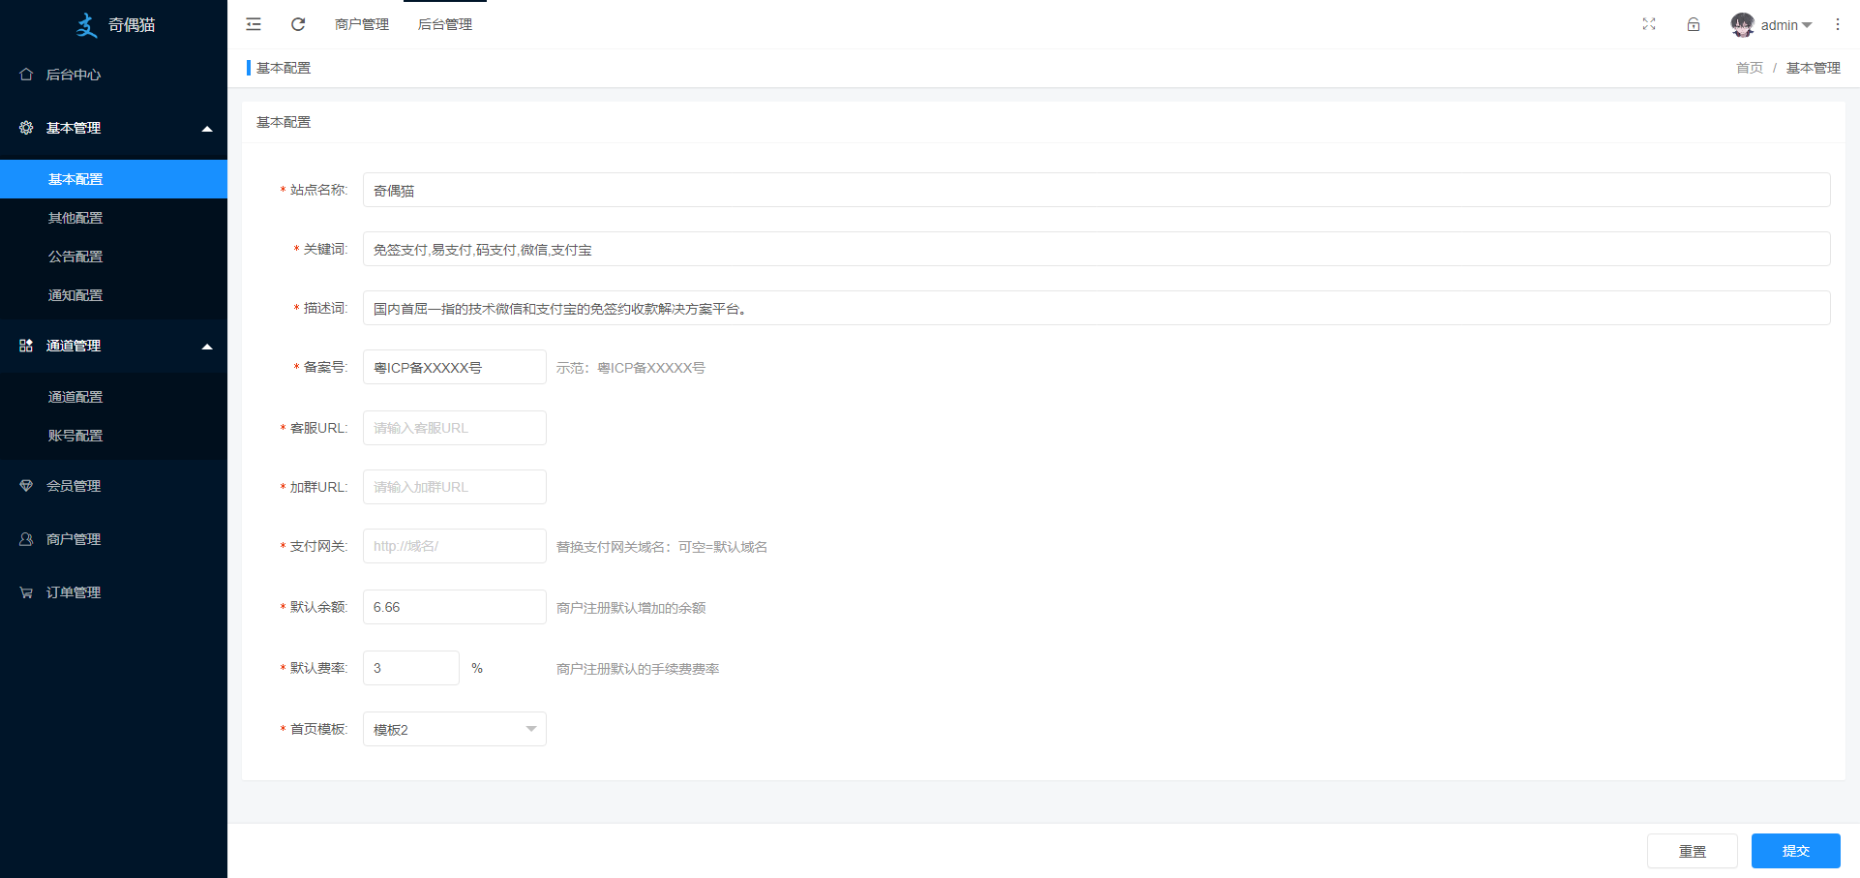The image size is (1860, 878).
Task: Focus the 描述词 input field
Action: pos(1096,308)
